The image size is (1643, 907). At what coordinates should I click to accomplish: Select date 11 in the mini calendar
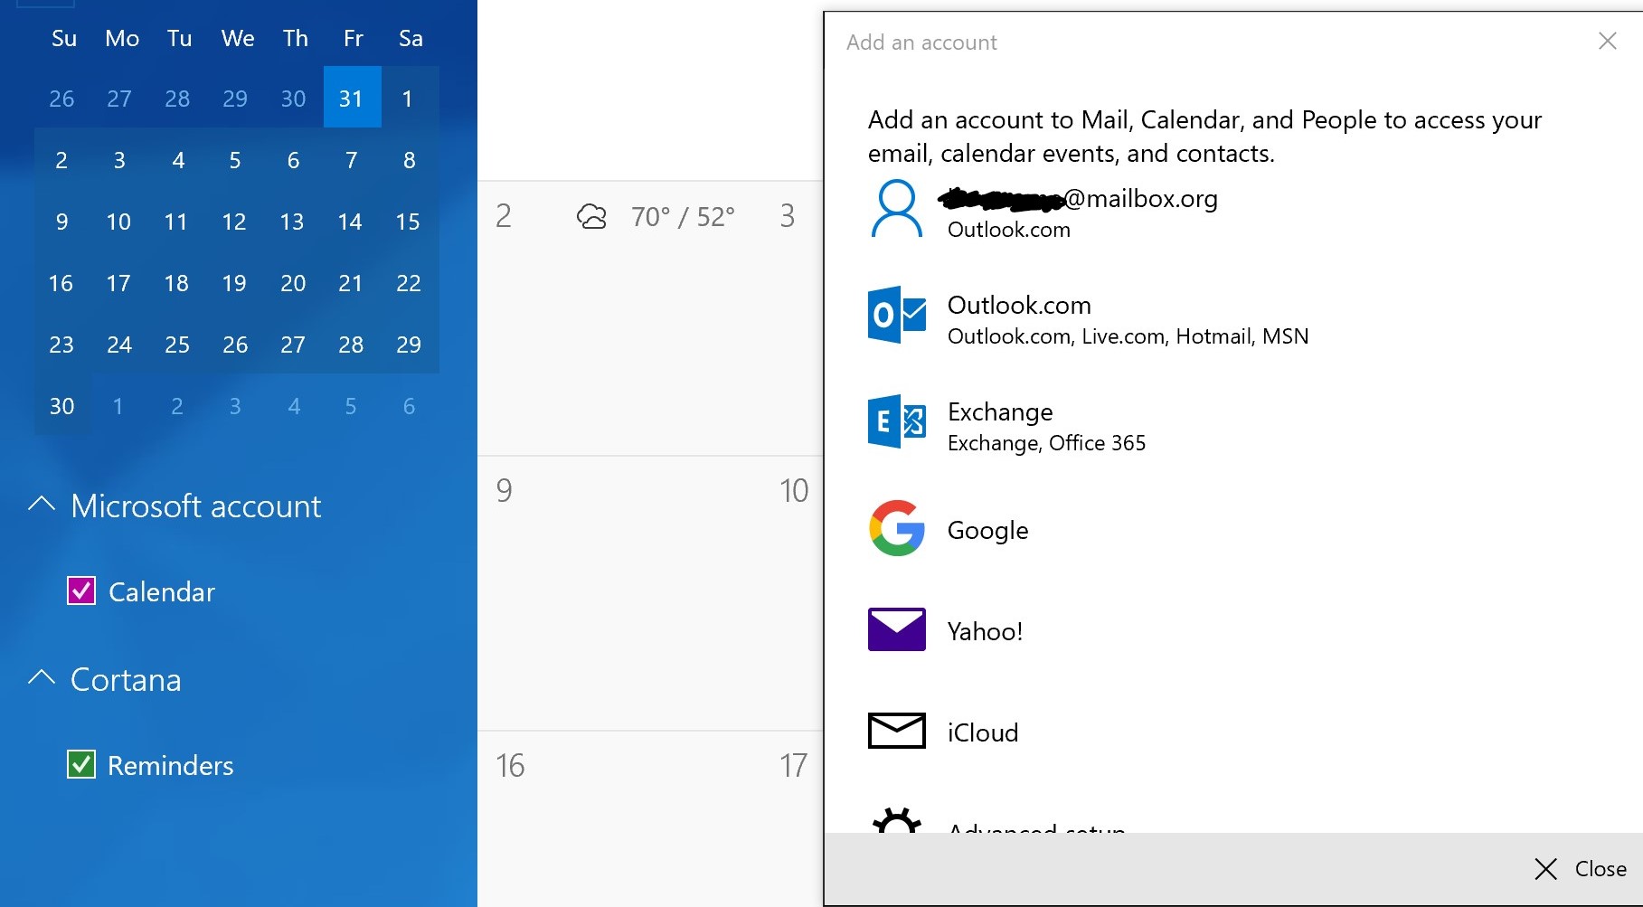click(x=176, y=222)
